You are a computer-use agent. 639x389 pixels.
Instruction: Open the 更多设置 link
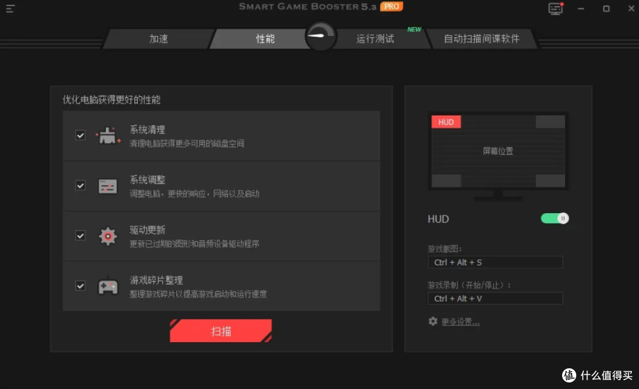[460, 322]
